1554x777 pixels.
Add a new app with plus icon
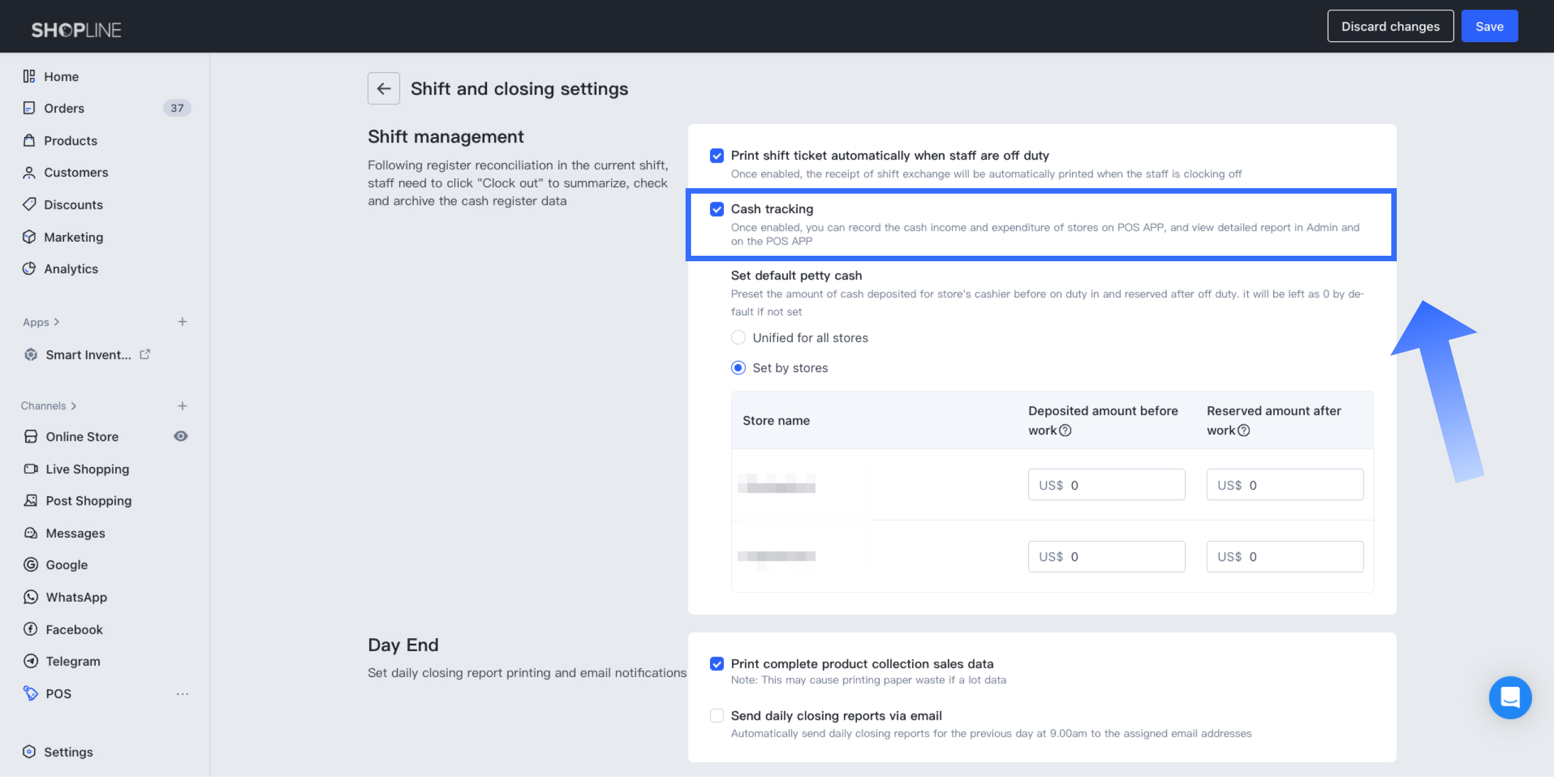[182, 322]
